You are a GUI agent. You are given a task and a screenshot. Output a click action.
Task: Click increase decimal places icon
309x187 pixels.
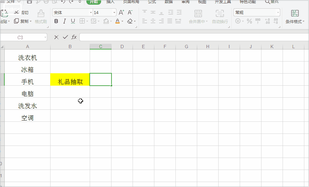click(x=267, y=21)
